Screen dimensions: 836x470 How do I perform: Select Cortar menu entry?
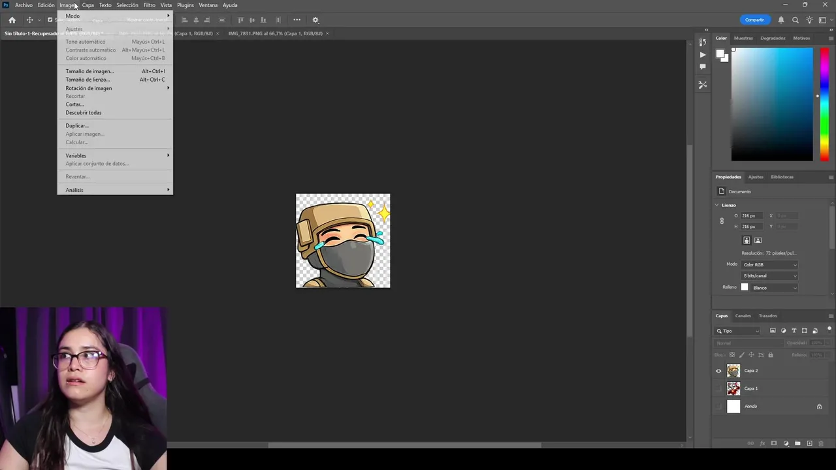(x=115, y=104)
